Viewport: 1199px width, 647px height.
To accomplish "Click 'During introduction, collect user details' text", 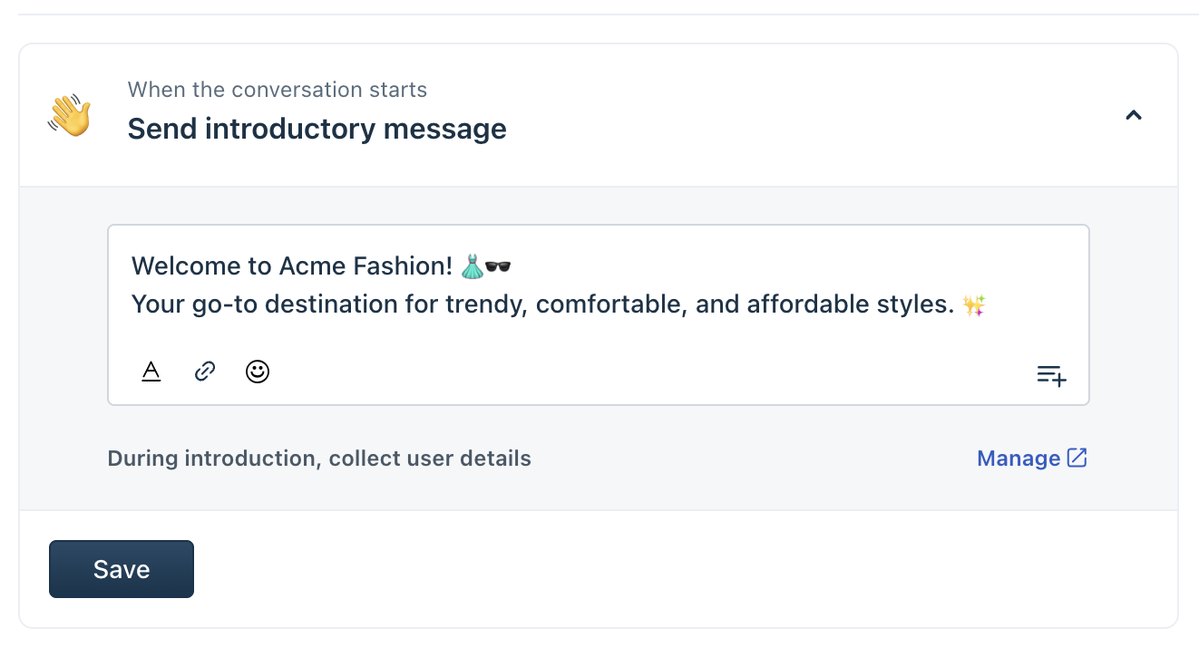I will (x=319, y=459).
